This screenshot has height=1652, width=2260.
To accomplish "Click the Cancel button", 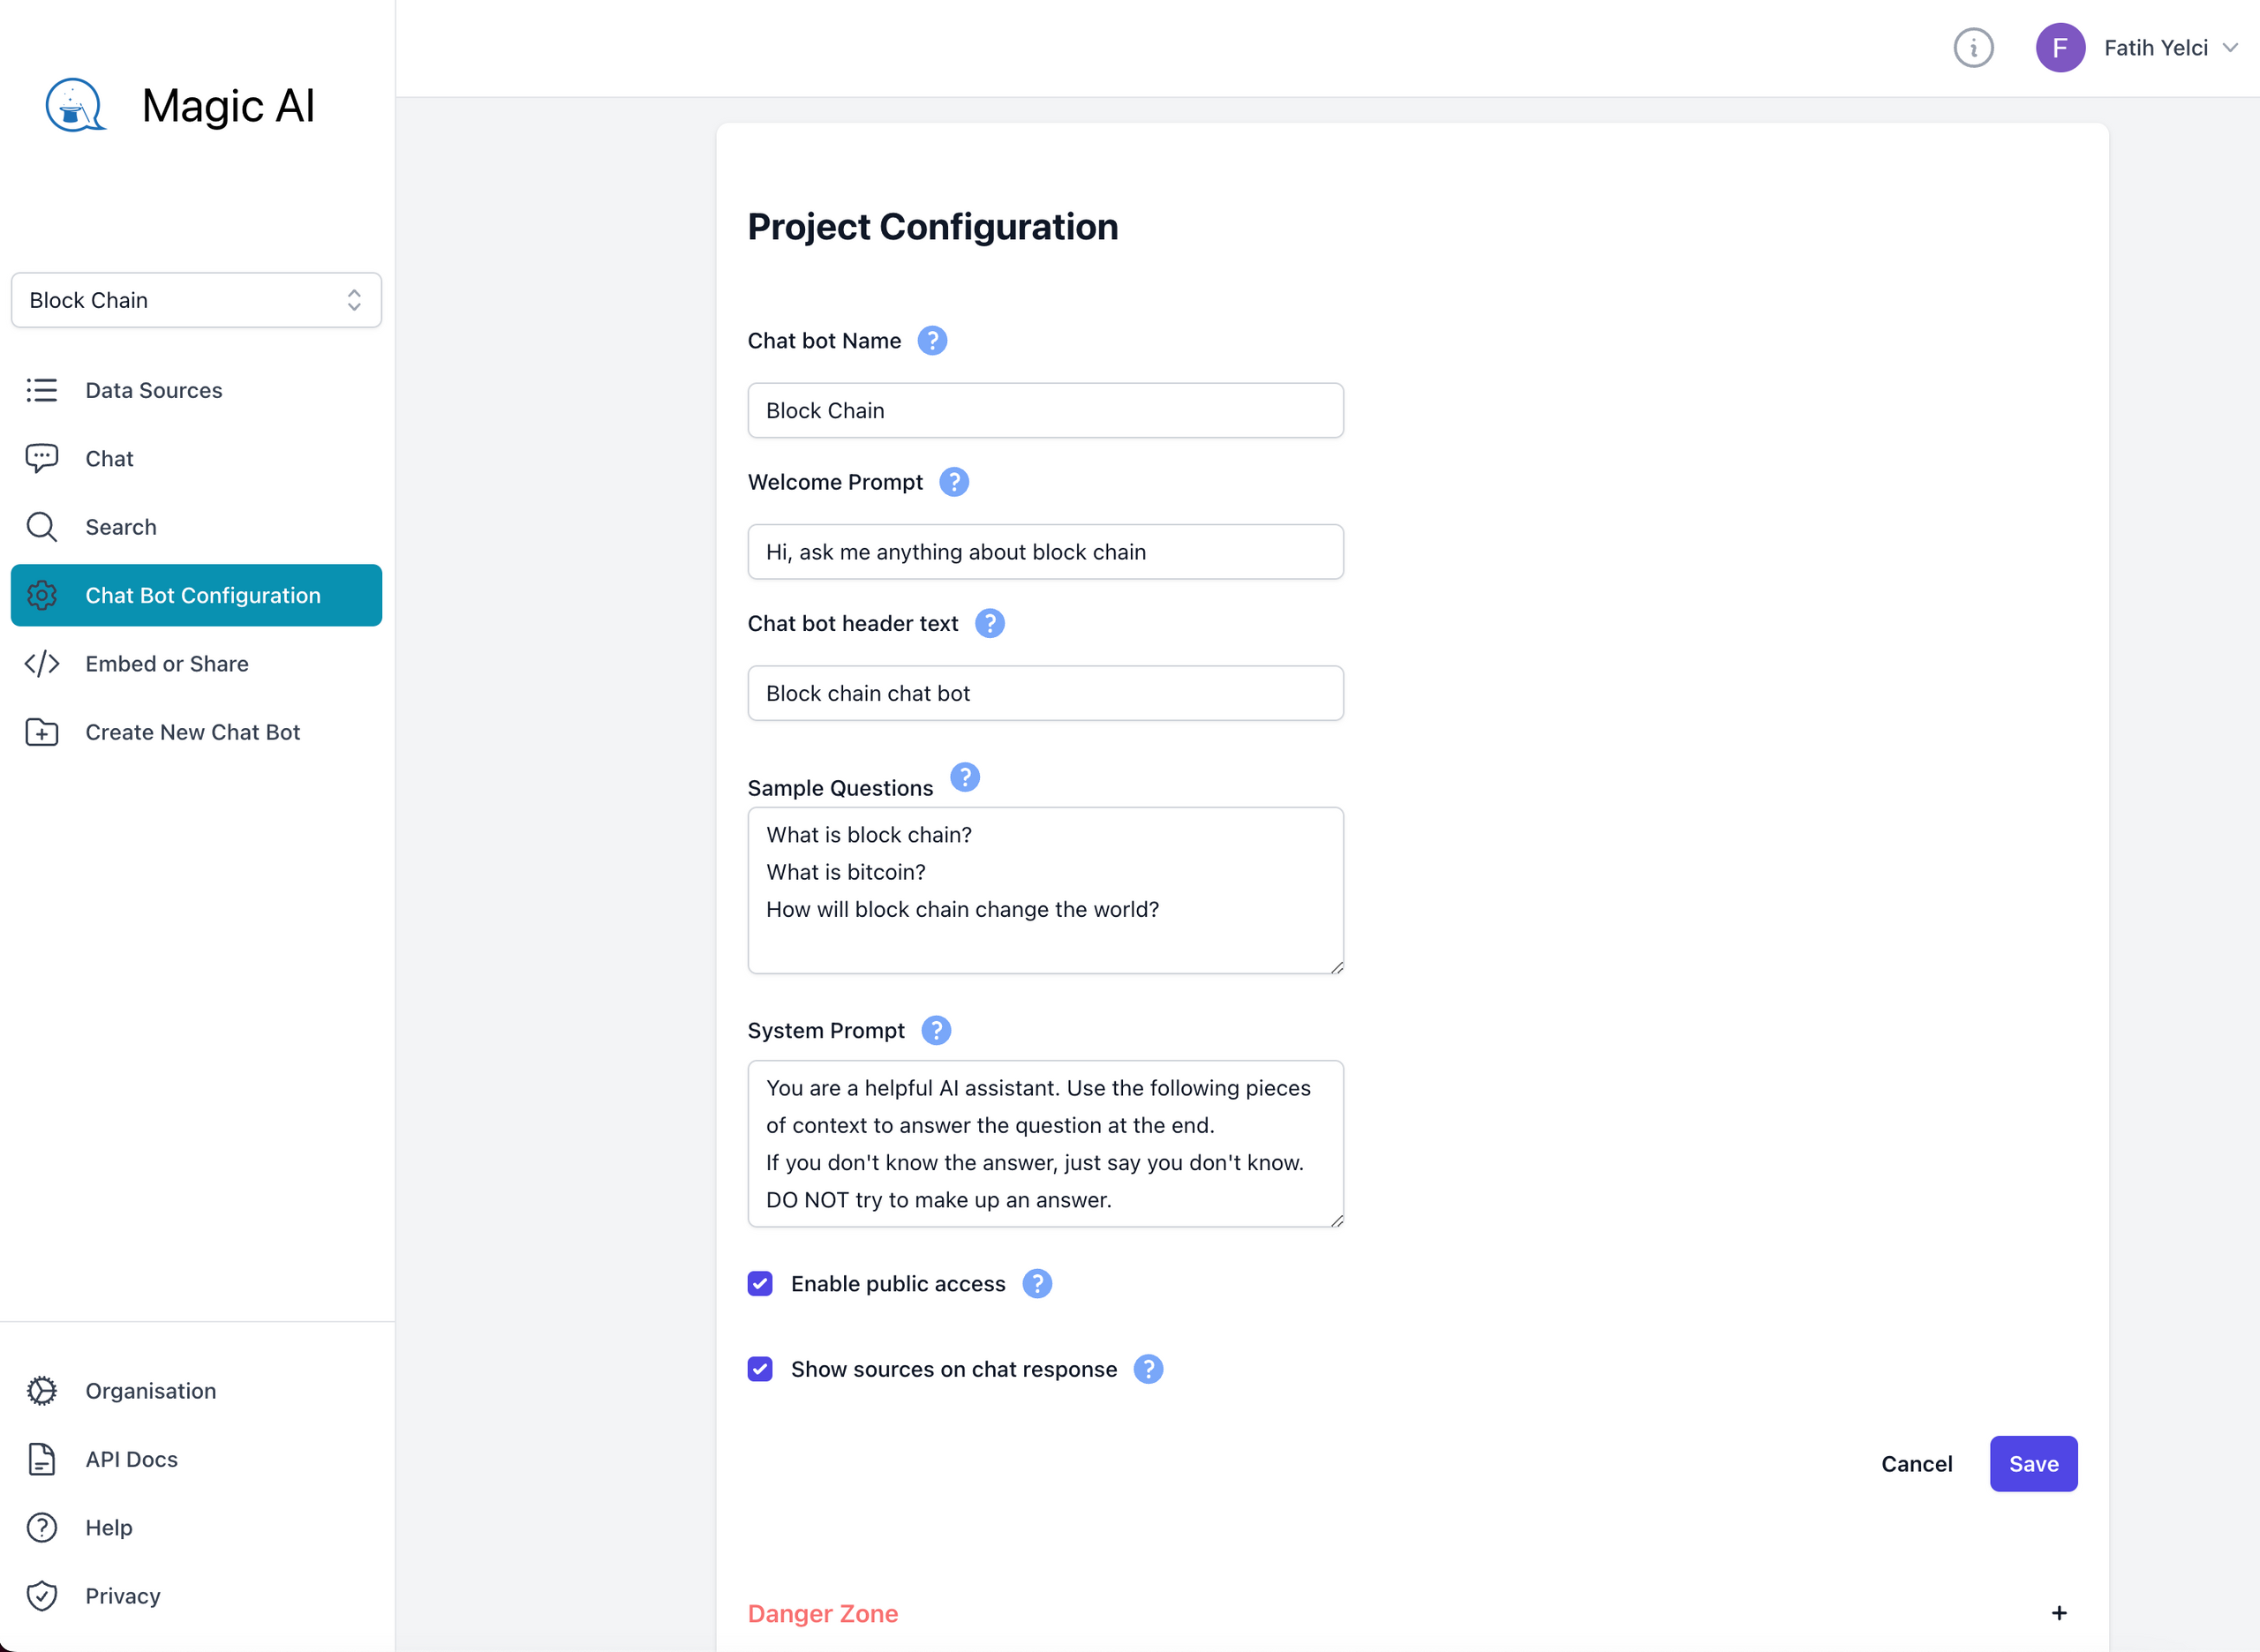I will coord(1916,1462).
